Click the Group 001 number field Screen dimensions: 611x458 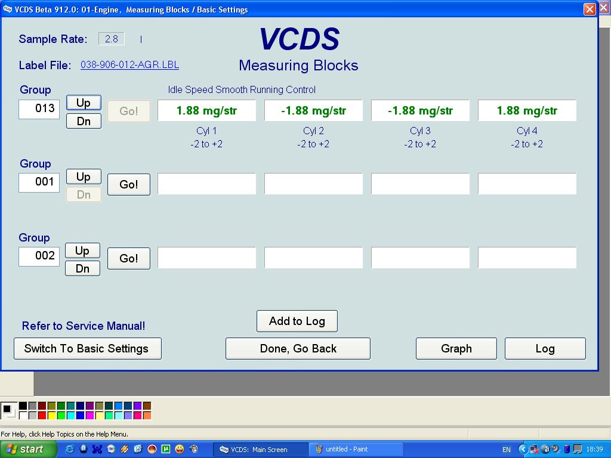click(39, 182)
